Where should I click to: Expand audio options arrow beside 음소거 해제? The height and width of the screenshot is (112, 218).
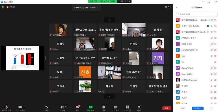pos(11,106)
